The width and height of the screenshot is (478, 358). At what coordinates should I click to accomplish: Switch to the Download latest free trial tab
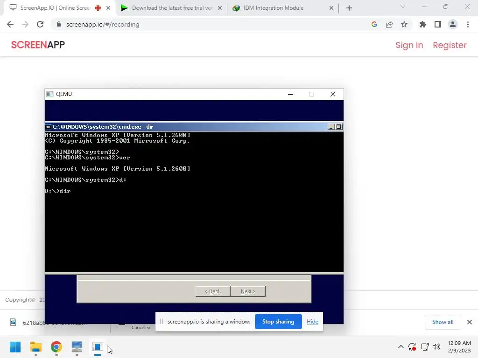tap(172, 8)
